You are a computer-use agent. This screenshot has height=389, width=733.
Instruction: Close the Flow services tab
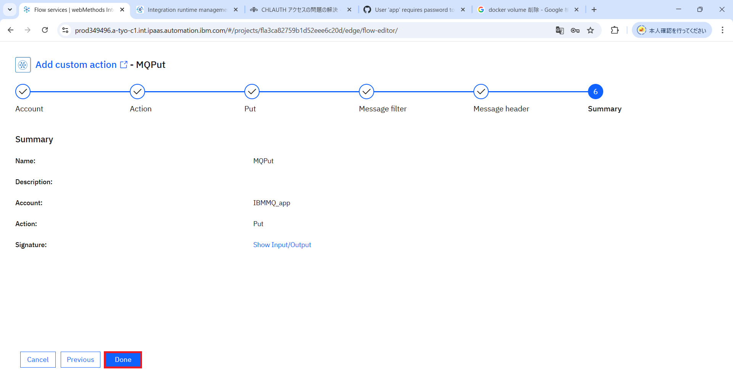pyautogui.click(x=122, y=10)
